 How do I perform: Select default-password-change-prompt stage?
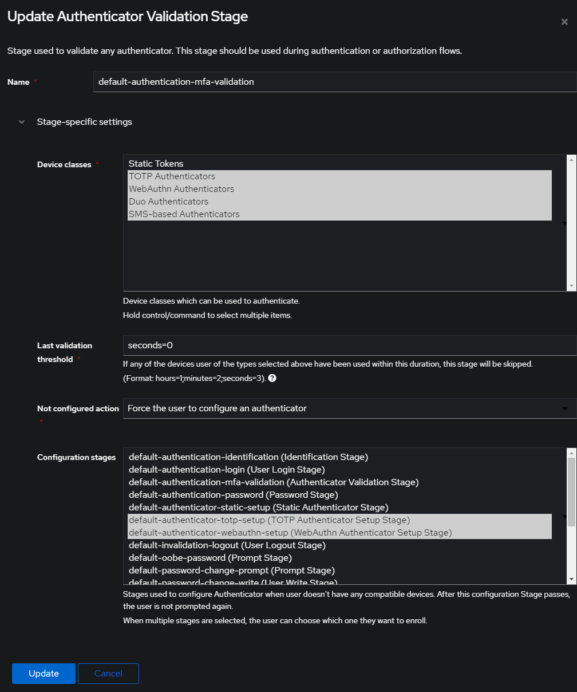(x=339, y=571)
